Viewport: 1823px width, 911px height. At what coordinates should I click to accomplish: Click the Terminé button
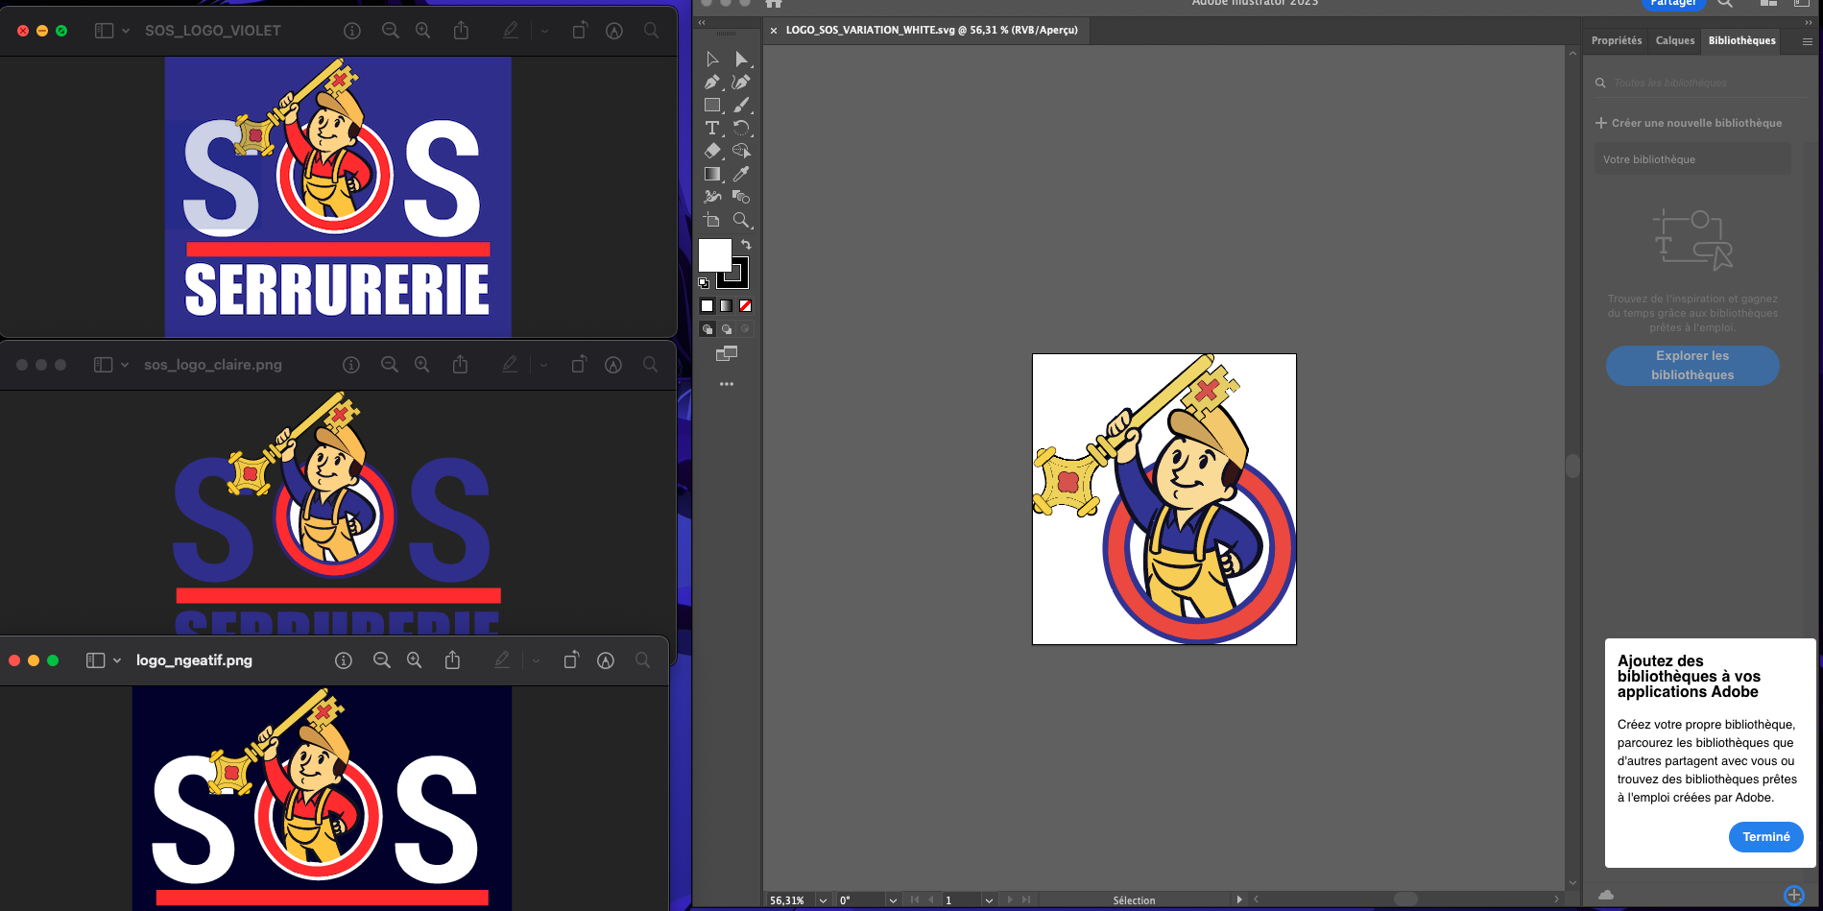pos(1765,837)
